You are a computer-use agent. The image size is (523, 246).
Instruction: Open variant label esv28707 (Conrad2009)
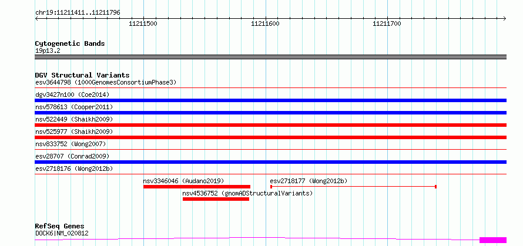click(72, 156)
